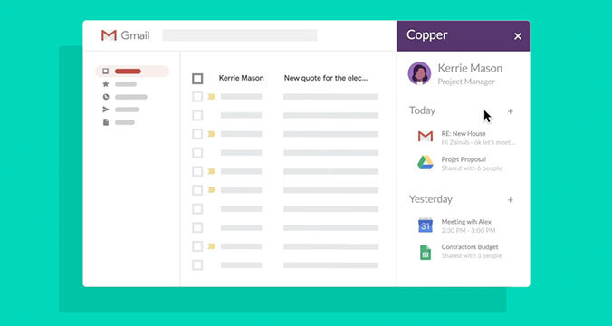This screenshot has height=326, width=612.
Task: Open the Drafts document sidebar item
Action: 119,122
